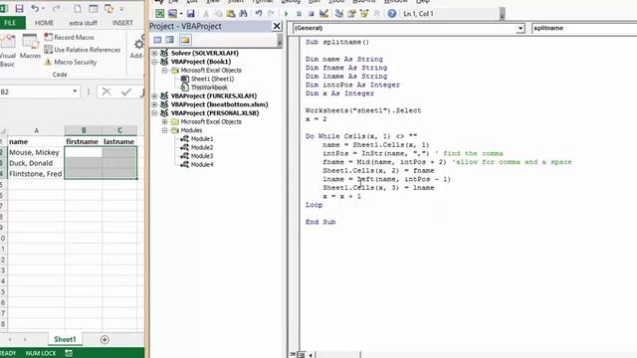The width and height of the screenshot is (637, 358).
Task: Open the Name Box dropdown arrow
Action: 75,91
